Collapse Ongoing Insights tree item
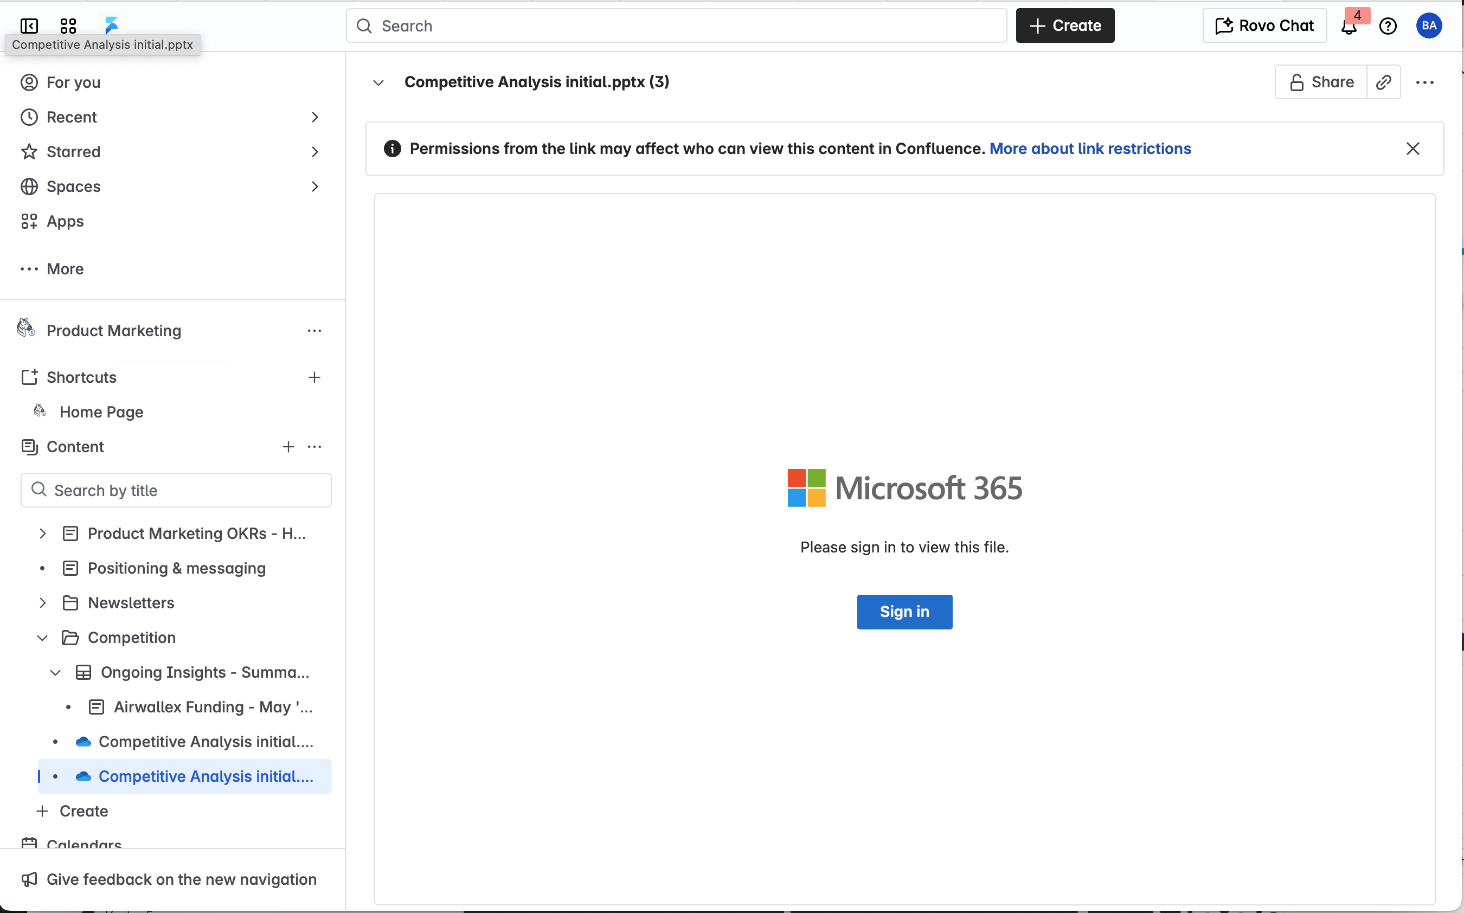The image size is (1464, 913). click(x=55, y=673)
